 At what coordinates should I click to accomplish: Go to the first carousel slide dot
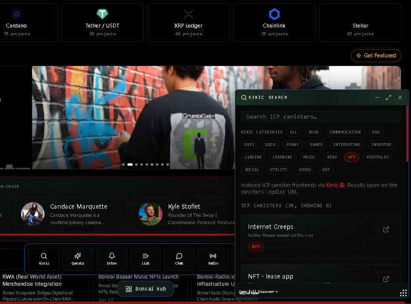click(123, 165)
